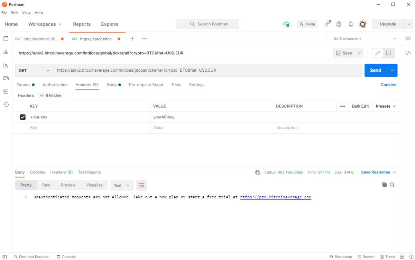Open the Tests tab
Image resolution: width=415 pixels, height=260 pixels.
(x=176, y=85)
